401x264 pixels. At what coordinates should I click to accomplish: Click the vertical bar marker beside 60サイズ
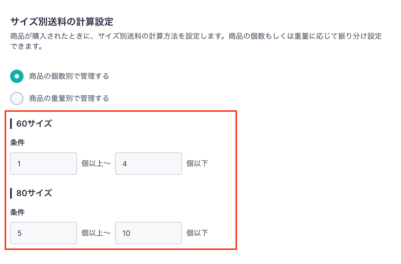(11, 124)
